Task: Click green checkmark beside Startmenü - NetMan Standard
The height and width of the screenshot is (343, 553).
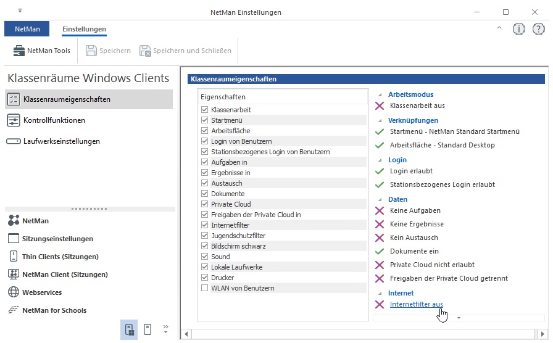Action: pos(380,132)
